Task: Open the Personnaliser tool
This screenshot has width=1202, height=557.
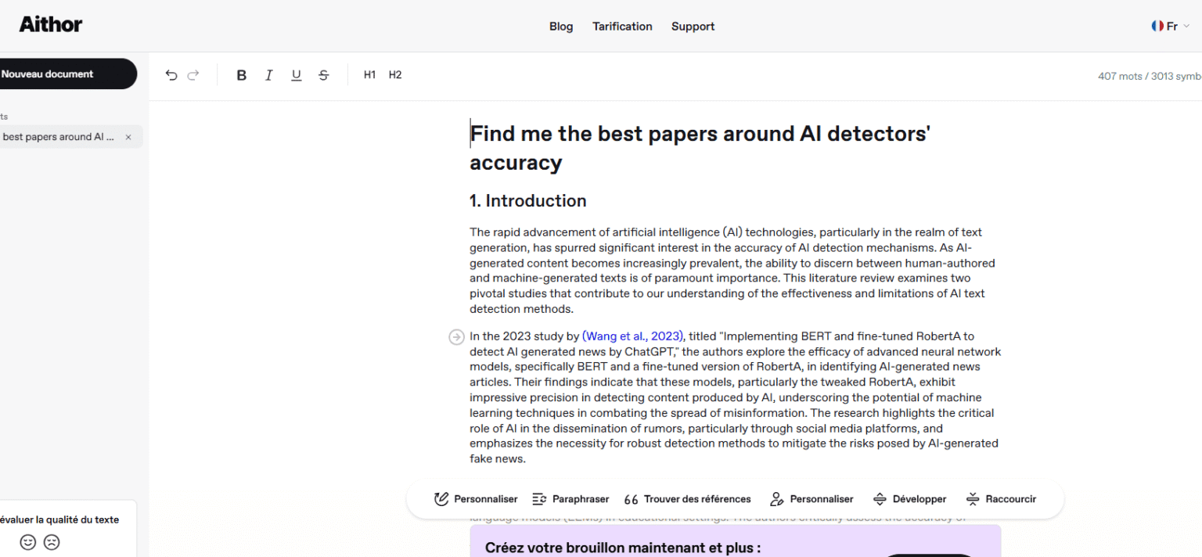Action: click(475, 498)
